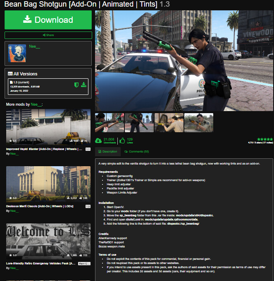274x281 pixels.
Task: Click the 'January 10, 2022' version date
Action: (19, 91)
